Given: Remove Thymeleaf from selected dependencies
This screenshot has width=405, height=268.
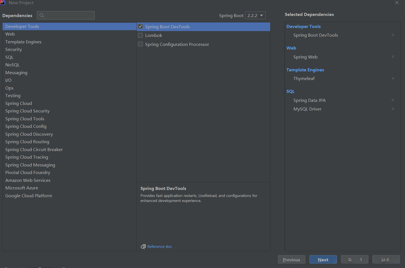Looking at the screenshot, I should [393, 78].
